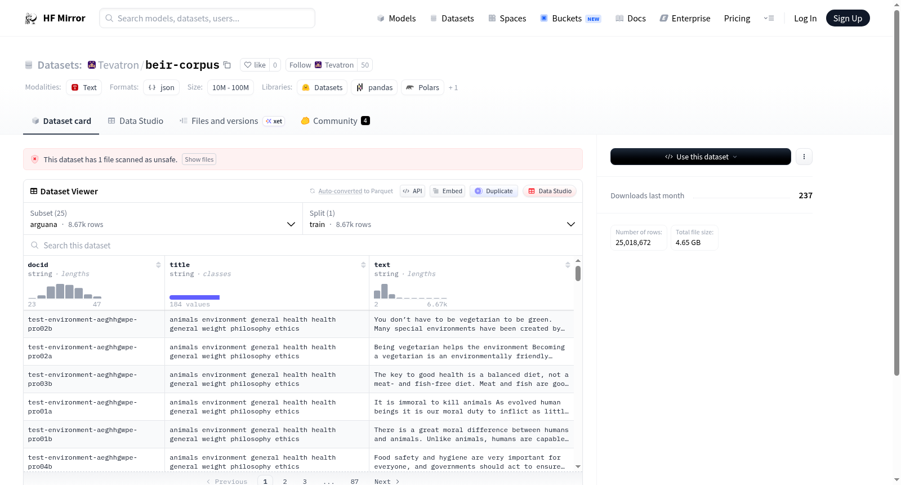The image size is (901, 485).
Task: Open the API button in Dataset Viewer
Action: click(x=412, y=191)
